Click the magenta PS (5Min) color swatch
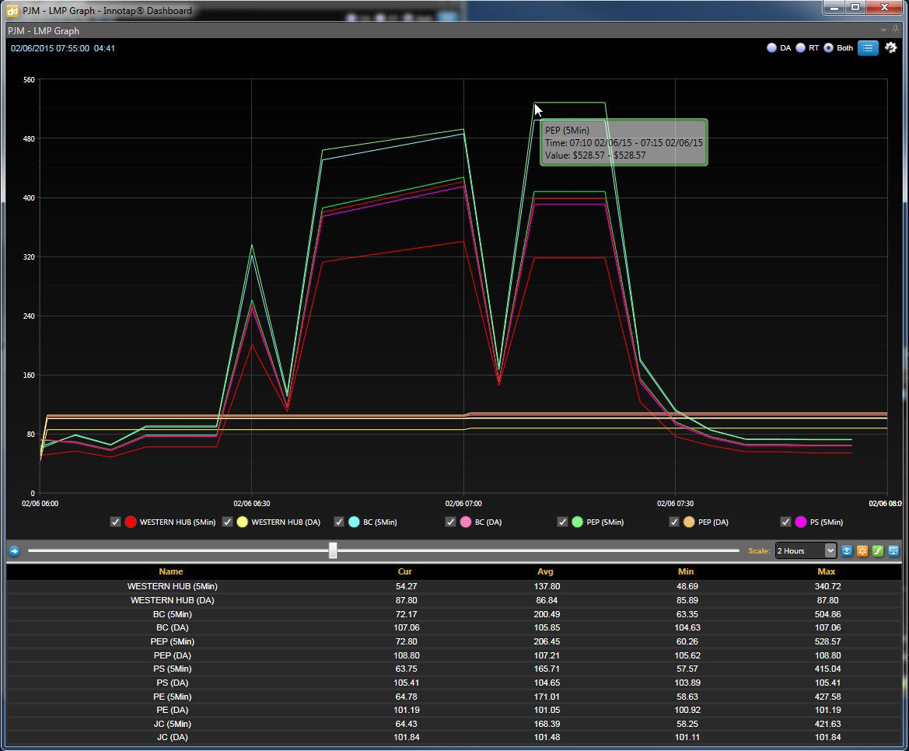This screenshot has height=751, width=909. pyautogui.click(x=801, y=522)
